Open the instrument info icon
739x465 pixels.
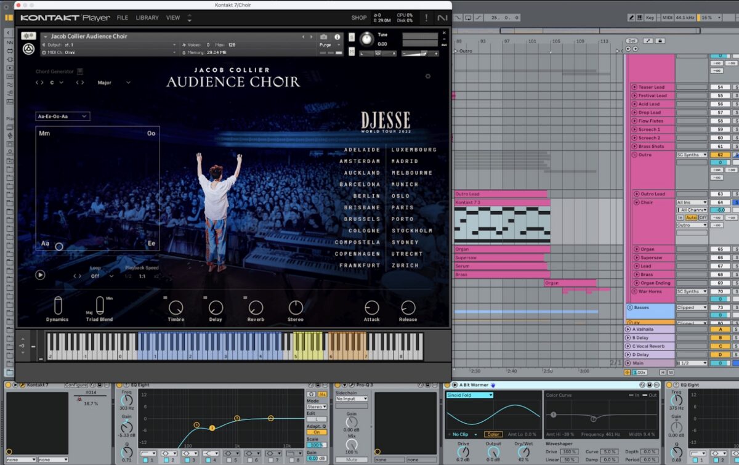337,37
